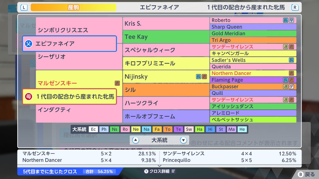Image resolution: width=319 pixels, height=179 pixels.
Task: Select the エピファネイア sire box
Action: click(x=69, y=44)
